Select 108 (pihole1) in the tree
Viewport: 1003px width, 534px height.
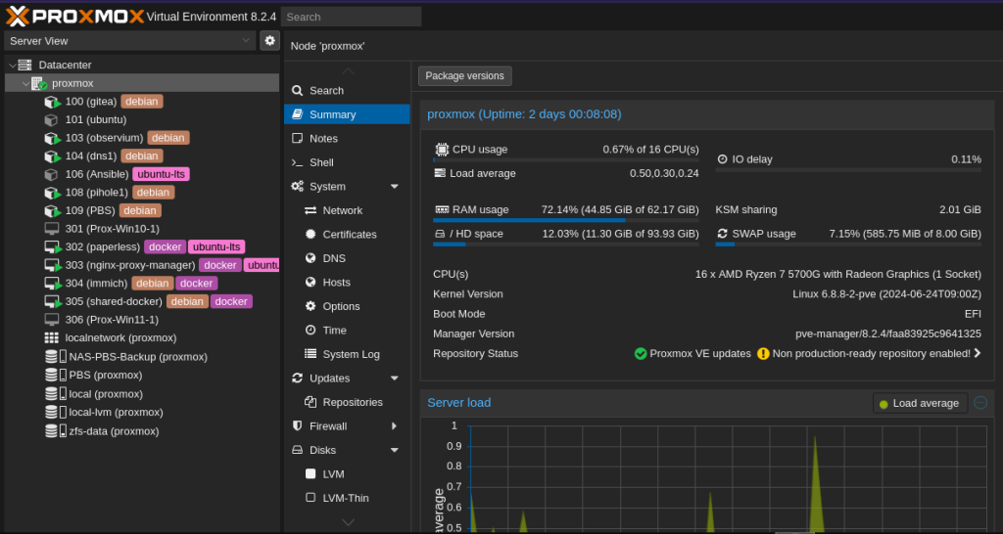tap(142, 193)
